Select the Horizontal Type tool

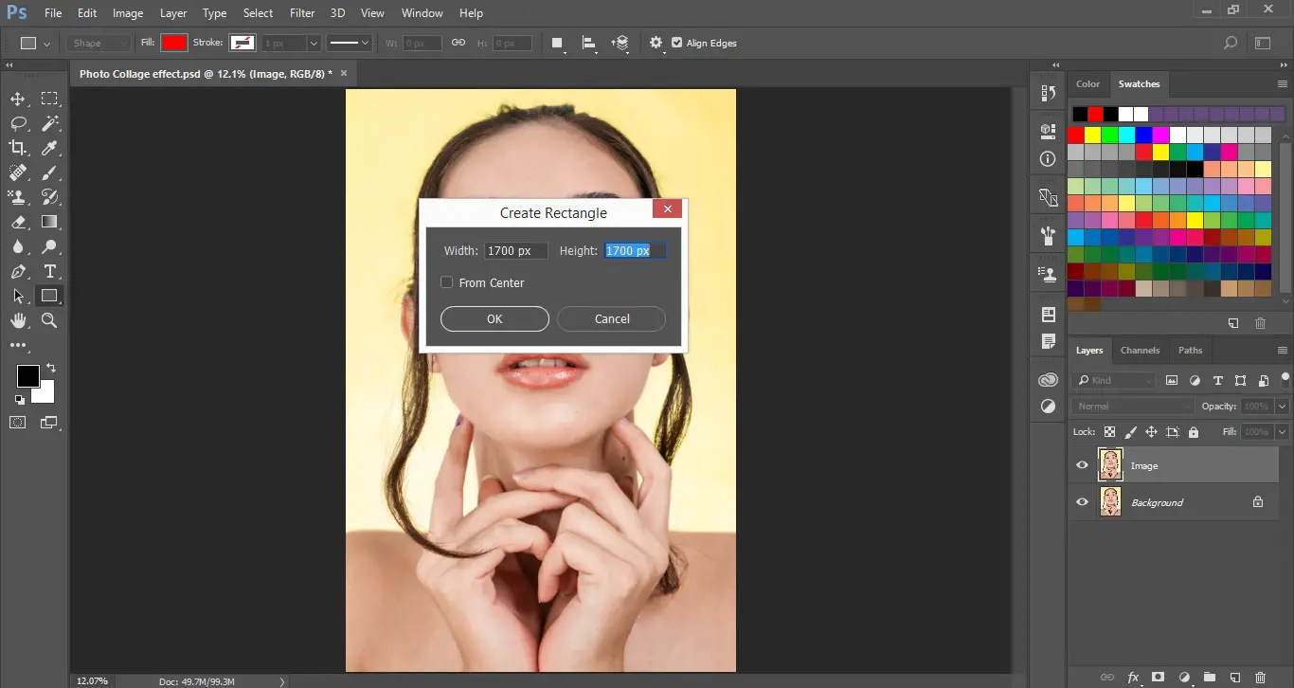[x=49, y=271]
